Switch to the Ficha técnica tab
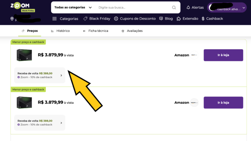This screenshot has width=251, height=141. click(x=96, y=31)
